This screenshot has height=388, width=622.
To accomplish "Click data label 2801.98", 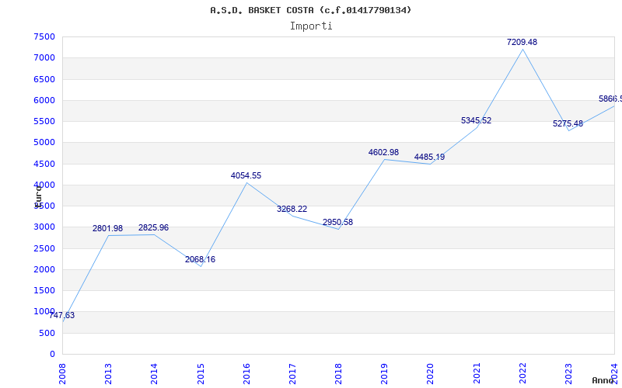I will (x=107, y=228).
